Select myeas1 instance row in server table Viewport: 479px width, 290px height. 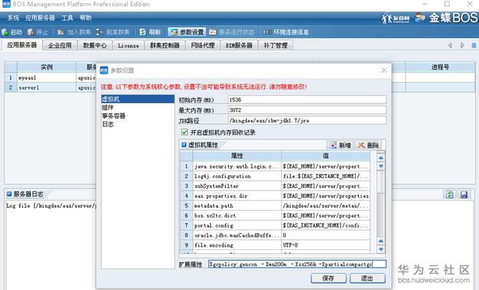tap(50, 77)
